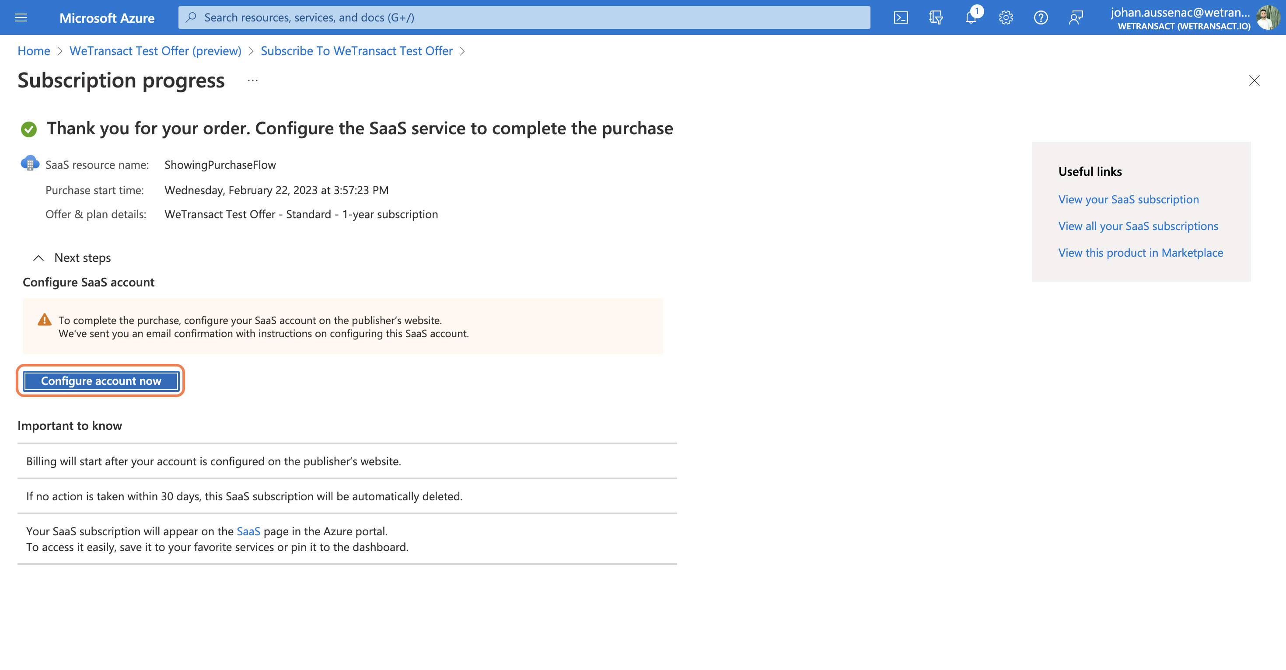The height and width of the screenshot is (670, 1286).
Task: Close the Subscription progress blade
Action: [x=1254, y=80]
